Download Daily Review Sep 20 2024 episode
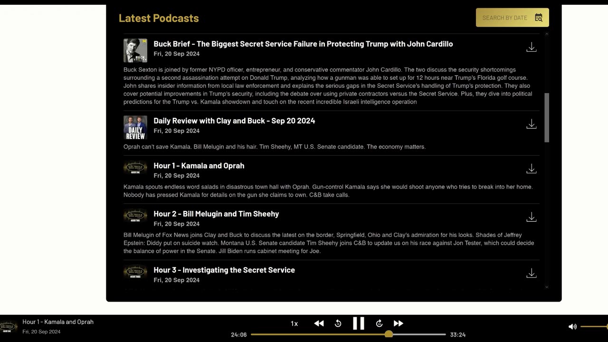 coord(532,124)
